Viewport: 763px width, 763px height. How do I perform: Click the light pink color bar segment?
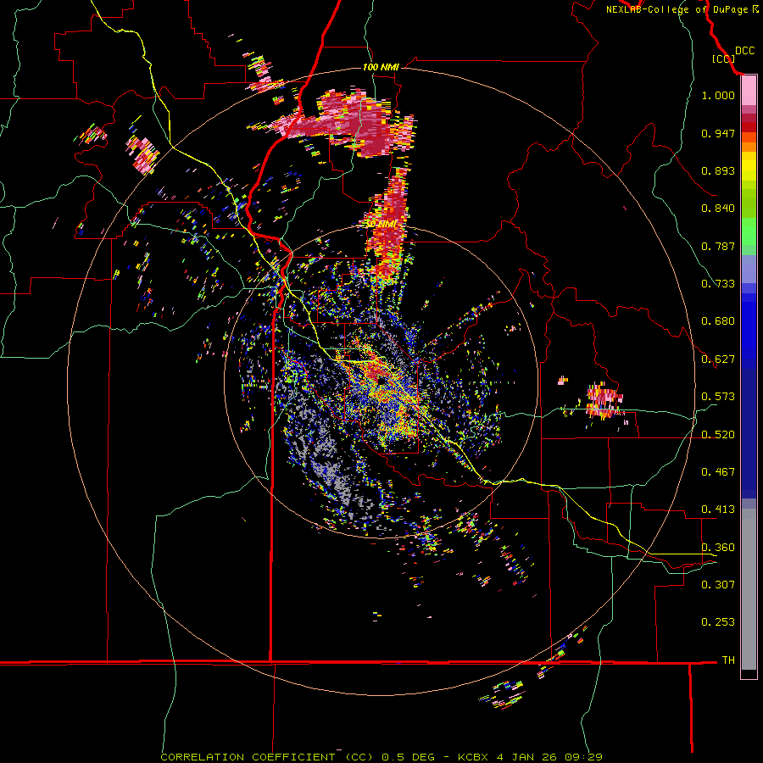point(749,91)
